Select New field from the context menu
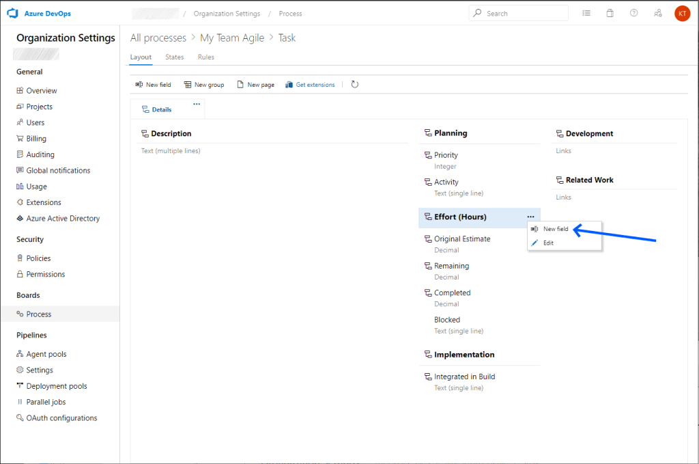The width and height of the screenshot is (699, 464). [x=555, y=229]
